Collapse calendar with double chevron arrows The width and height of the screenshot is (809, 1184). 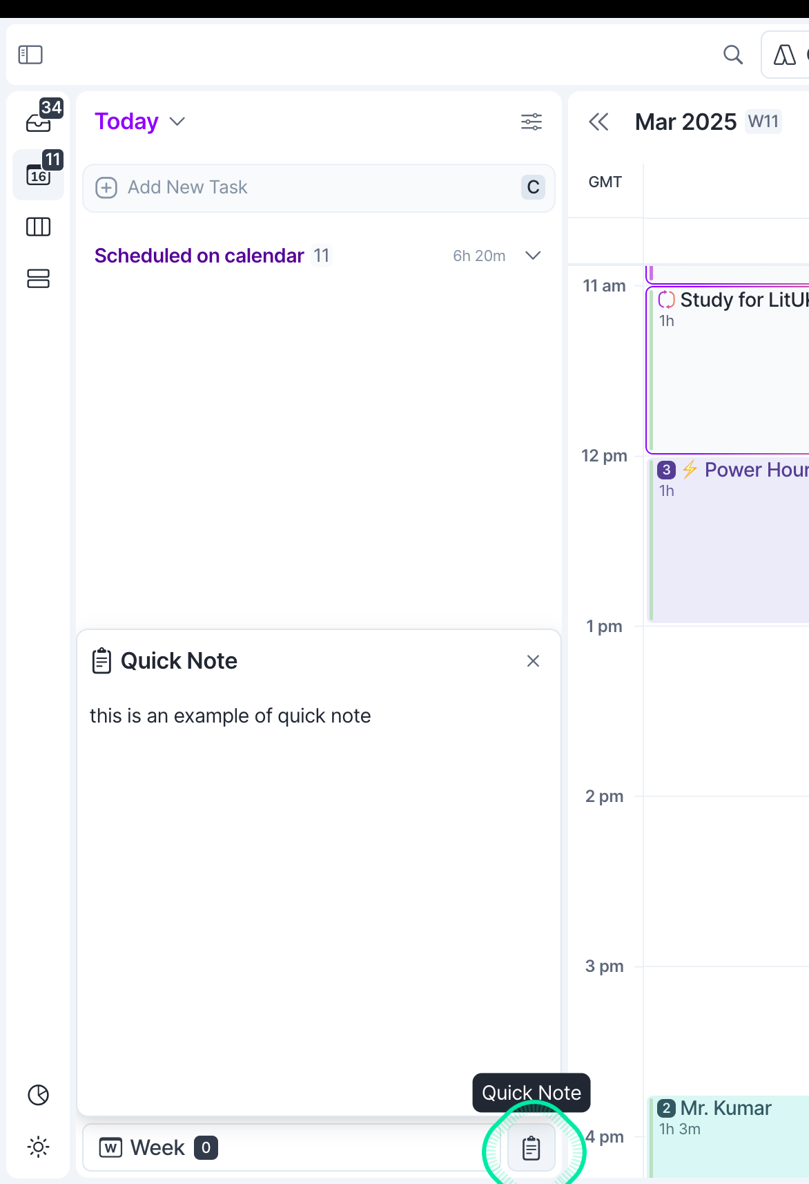pyautogui.click(x=598, y=122)
